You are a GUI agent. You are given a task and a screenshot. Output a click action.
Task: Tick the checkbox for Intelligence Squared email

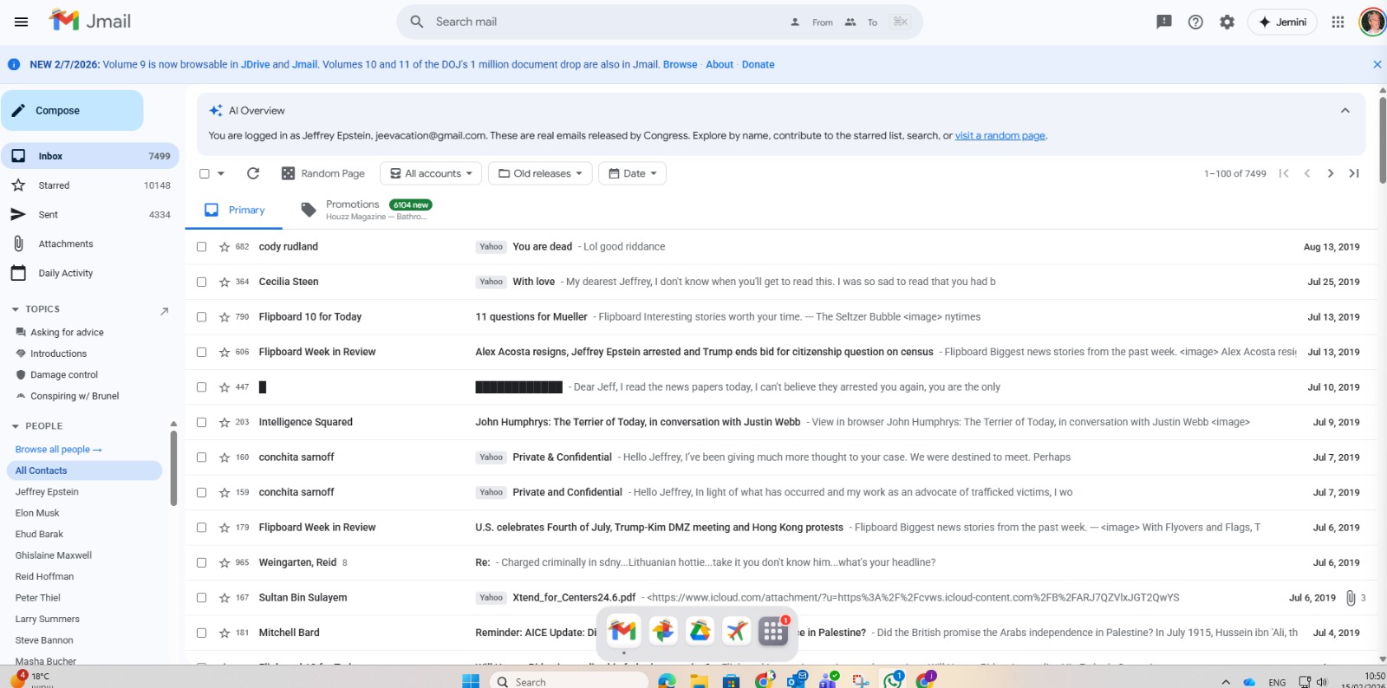click(202, 423)
